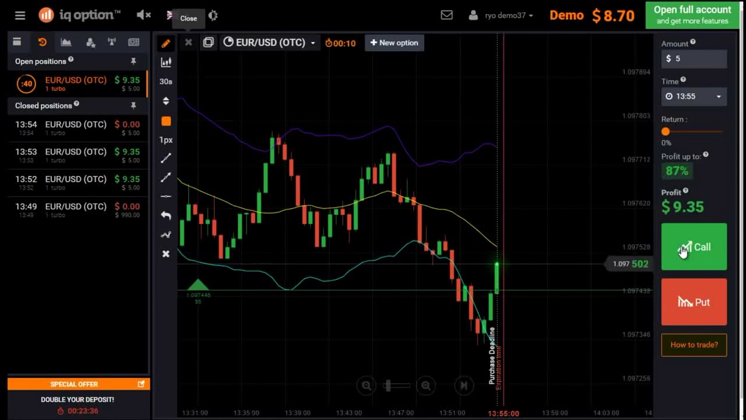Select the horizontal line tool
The height and width of the screenshot is (420, 746).
pos(166,196)
